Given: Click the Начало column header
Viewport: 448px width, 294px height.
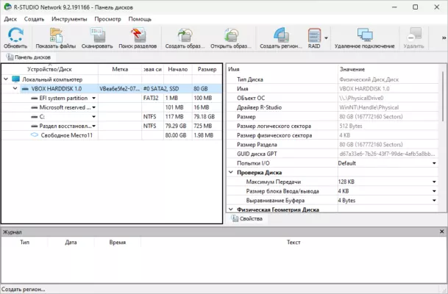Looking at the screenshot, I should click(178, 69).
